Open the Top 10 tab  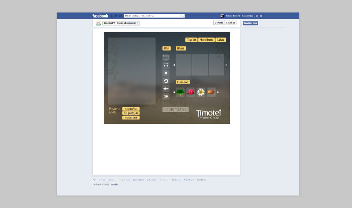[x=191, y=40]
